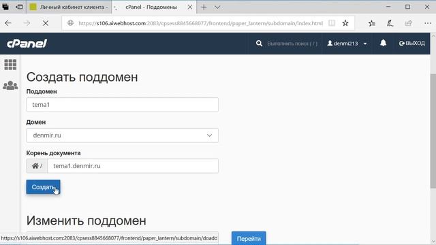Open the Домен denmir.ru dropdown
This screenshot has height=245, width=436.
123,135
